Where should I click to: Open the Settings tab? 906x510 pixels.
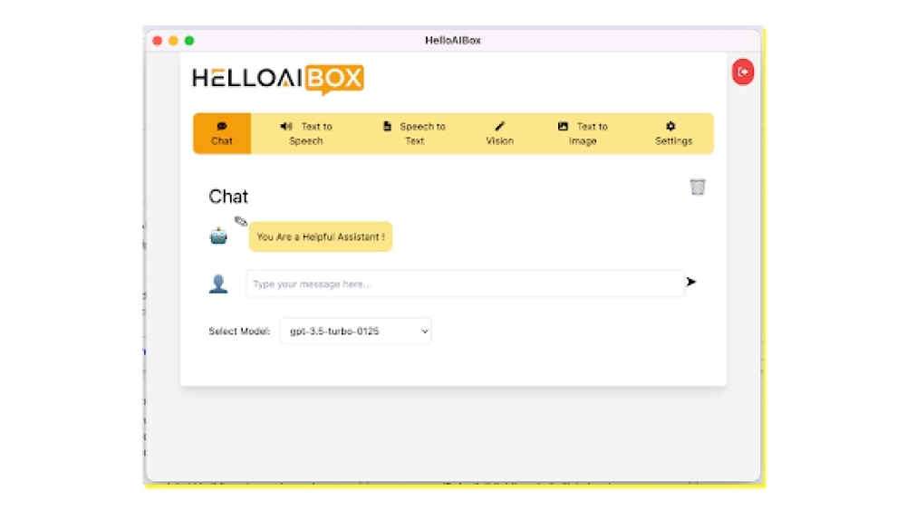pos(673,133)
